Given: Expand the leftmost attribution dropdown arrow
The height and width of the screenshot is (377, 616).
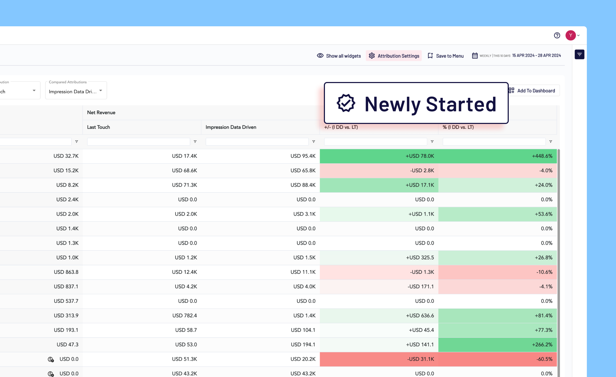Looking at the screenshot, I should [34, 91].
